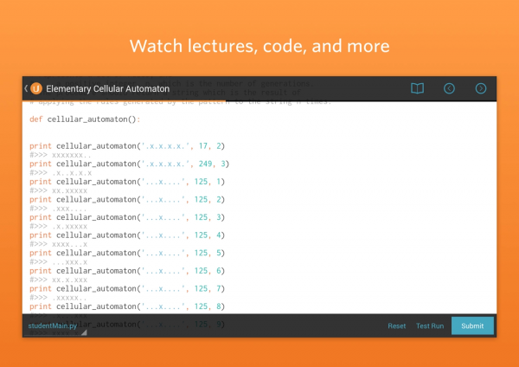Viewport: 519px width, 367px height.
Task: Click the back chevron beside Udacity logo
Action: click(26, 88)
